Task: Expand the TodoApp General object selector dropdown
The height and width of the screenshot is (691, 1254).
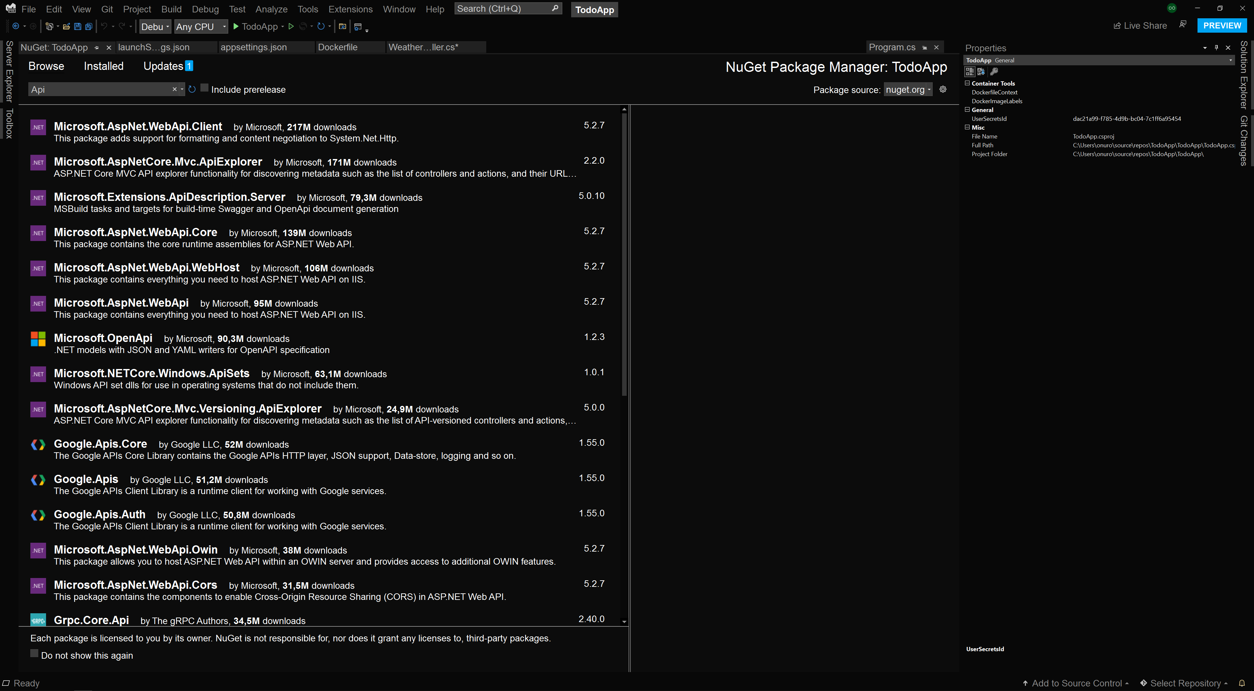Action: [1230, 60]
